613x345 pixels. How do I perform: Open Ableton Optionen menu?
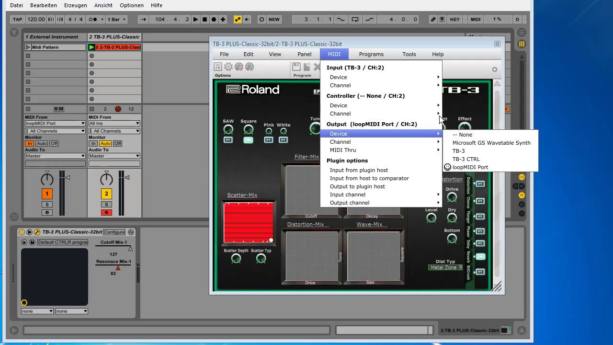[132, 5]
